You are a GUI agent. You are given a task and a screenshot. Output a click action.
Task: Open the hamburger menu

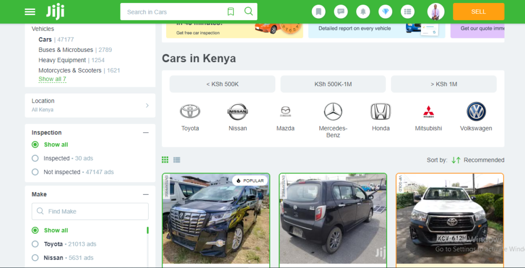coord(30,12)
